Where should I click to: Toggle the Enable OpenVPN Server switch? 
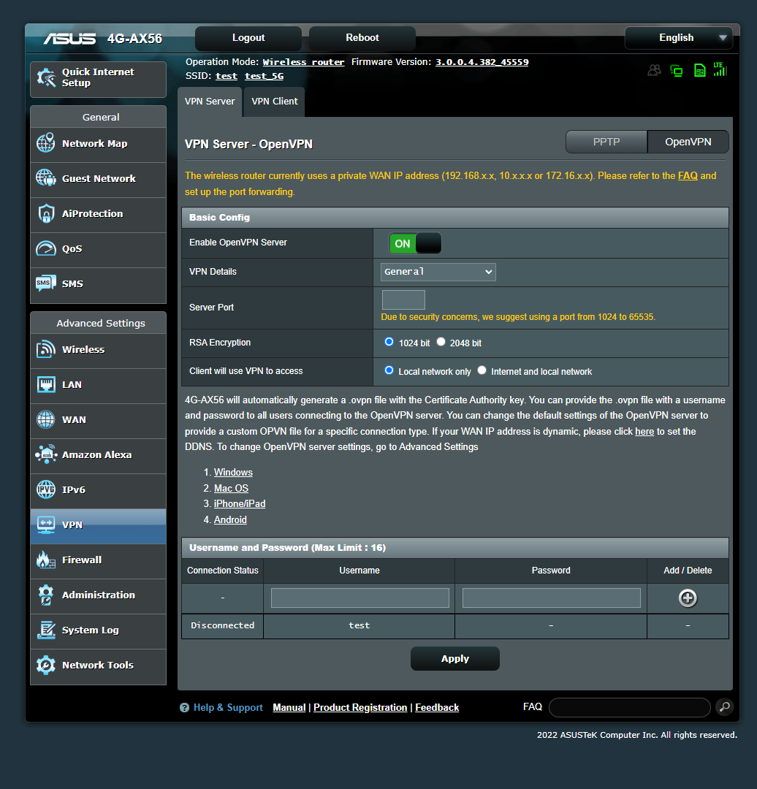415,243
